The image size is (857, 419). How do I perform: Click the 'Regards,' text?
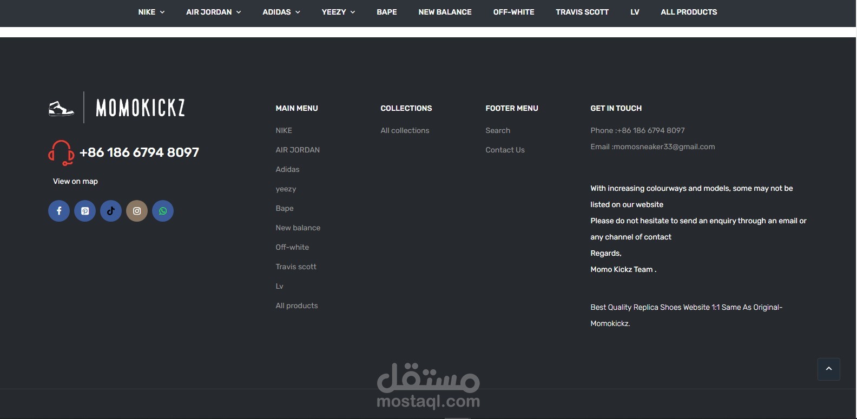tap(606, 253)
